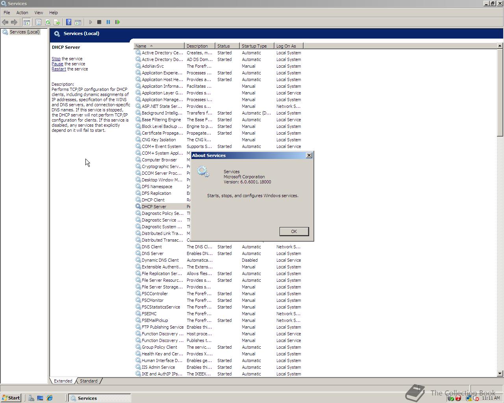Click scrollbar up arrow in services list
This screenshot has width=504, height=403.
point(500,46)
